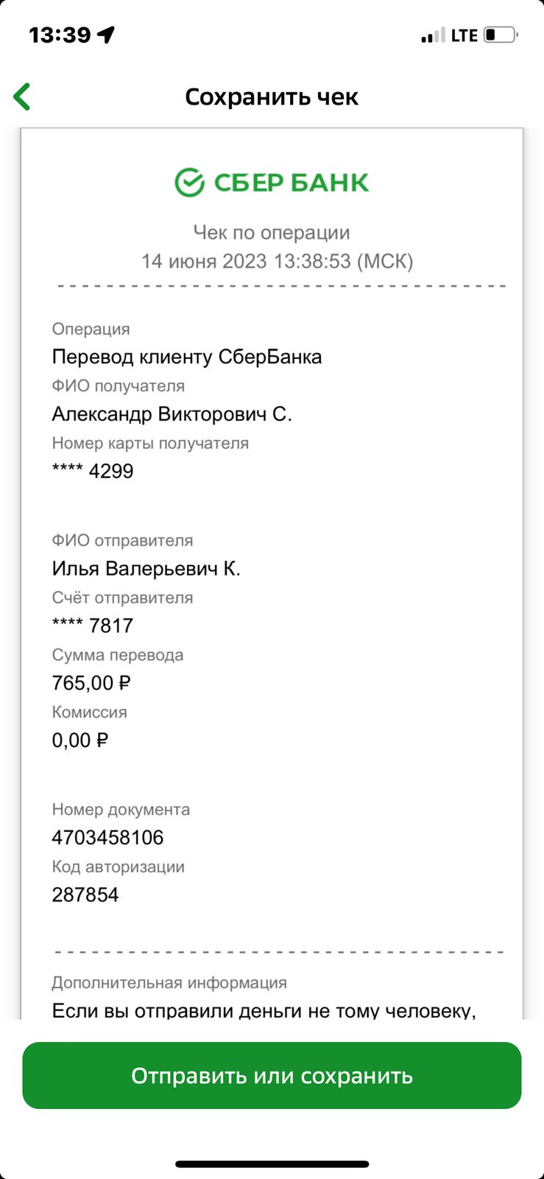Tap recipient card number ending 4299
544x1179 pixels.
coord(93,471)
